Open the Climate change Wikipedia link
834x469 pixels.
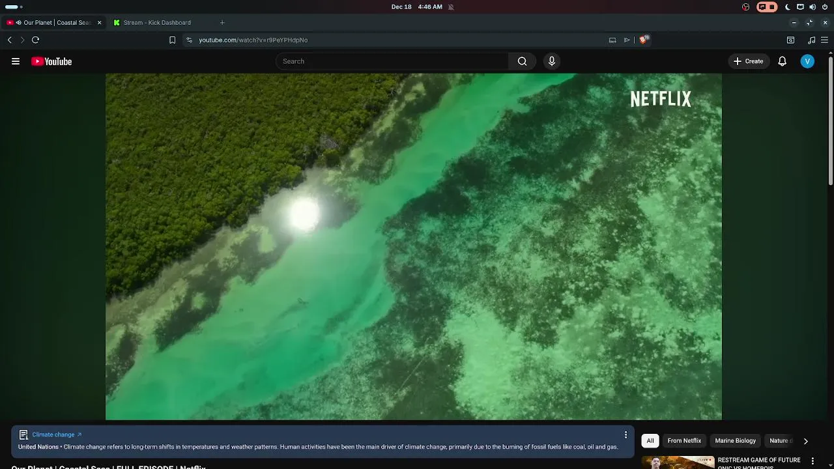[x=57, y=434]
